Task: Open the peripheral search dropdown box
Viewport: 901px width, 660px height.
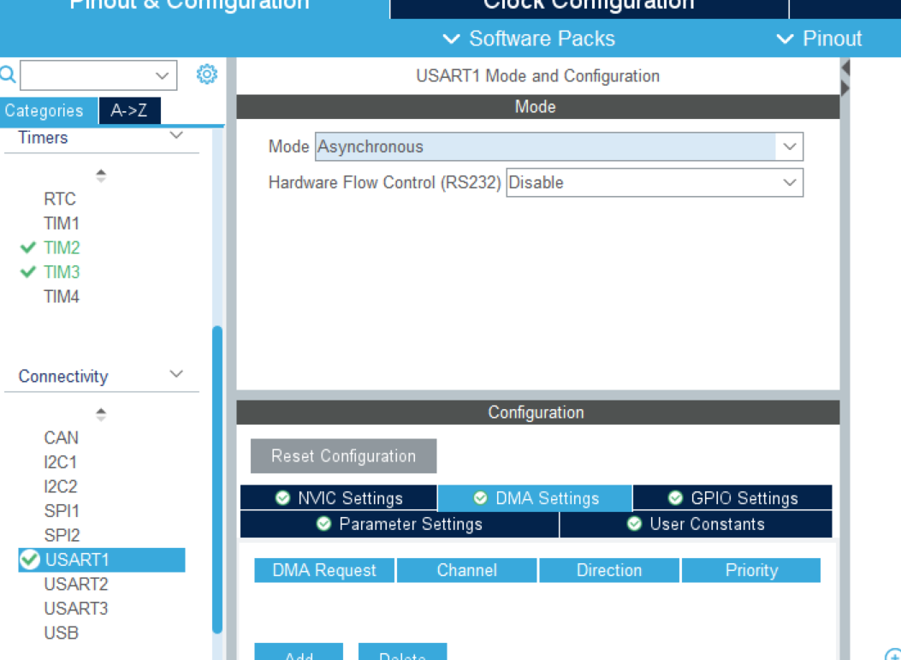Action: 98,75
